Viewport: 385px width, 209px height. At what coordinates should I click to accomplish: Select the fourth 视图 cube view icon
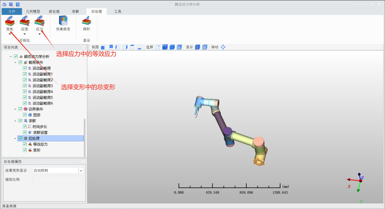pyautogui.click(x=125, y=47)
